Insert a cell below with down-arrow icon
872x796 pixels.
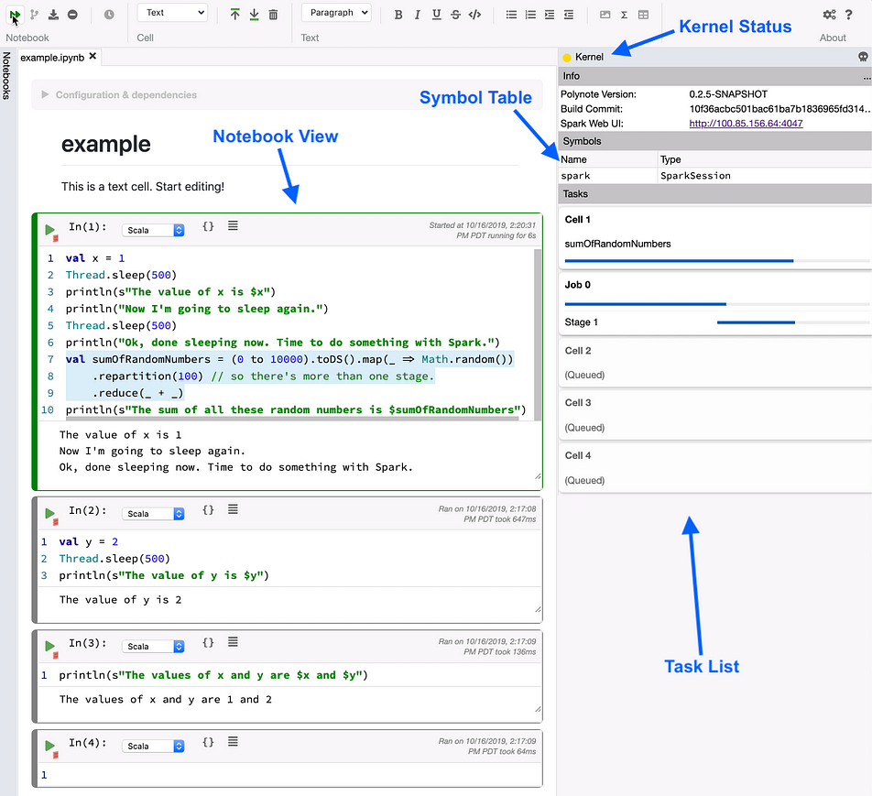pos(254,15)
